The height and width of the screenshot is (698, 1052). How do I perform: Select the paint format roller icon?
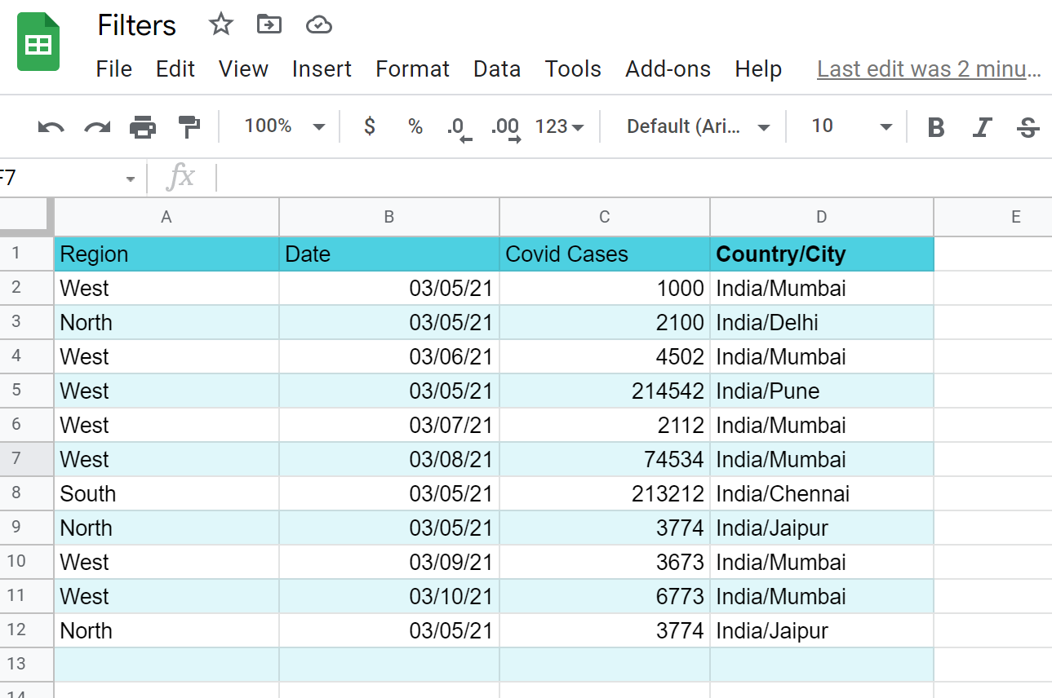189,127
